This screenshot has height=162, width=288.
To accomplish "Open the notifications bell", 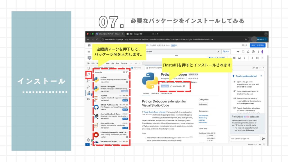I will pyautogui.click(x=248, y=52).
